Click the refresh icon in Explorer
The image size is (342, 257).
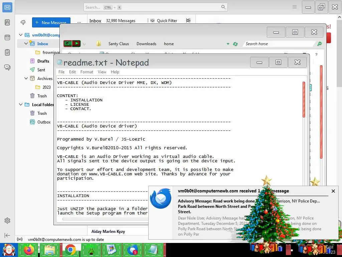[235, 44]
